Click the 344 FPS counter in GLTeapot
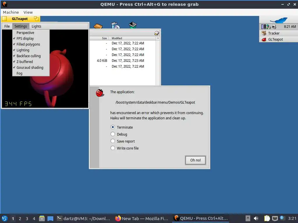 pos(18,104)
